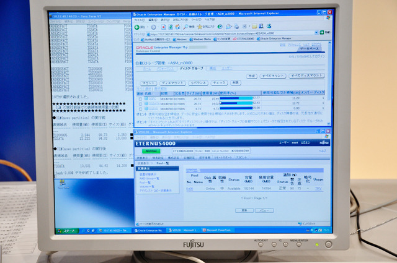This screenshot has width=397, height=263.
Task: Switch to the ホーム tab in Enterprise Manager
Action: 146,69
